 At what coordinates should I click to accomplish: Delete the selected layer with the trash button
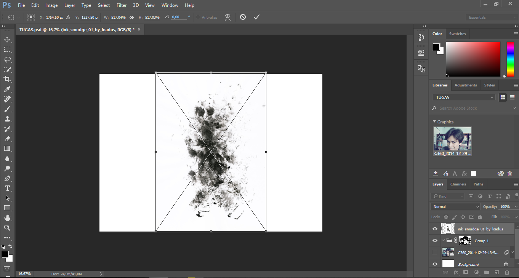pos(507,272)
